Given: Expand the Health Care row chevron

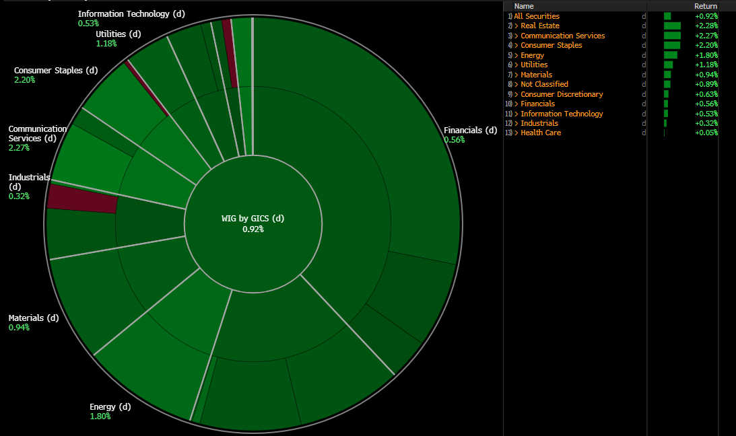Looking at the screenshot, I should pyautogui.click(x=516, y=133).
